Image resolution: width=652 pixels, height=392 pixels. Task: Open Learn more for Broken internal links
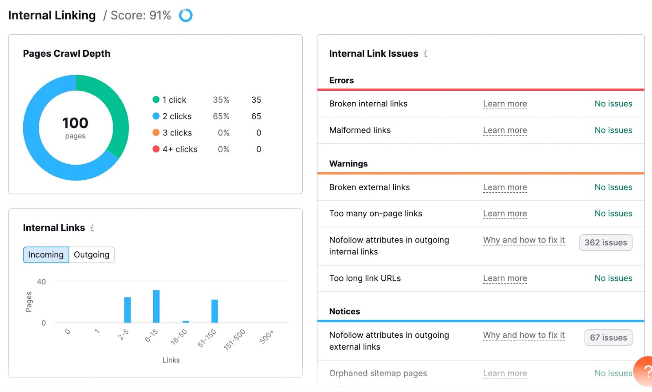505,104
